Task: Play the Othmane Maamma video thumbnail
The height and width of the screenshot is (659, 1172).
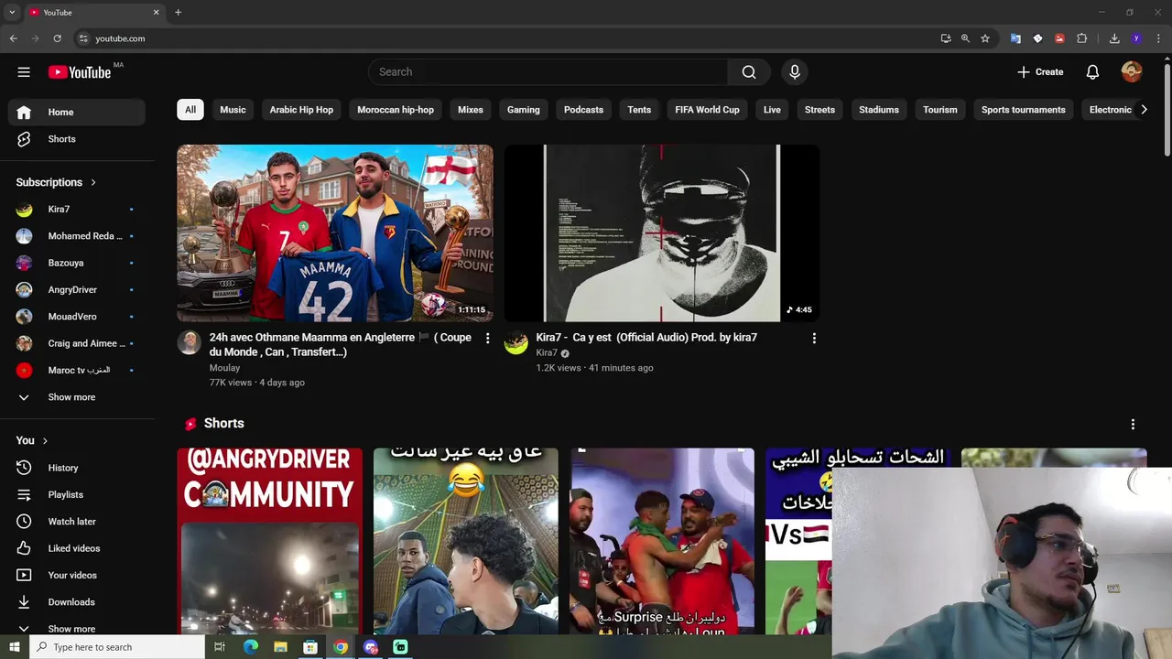Action: coord(335,233)
